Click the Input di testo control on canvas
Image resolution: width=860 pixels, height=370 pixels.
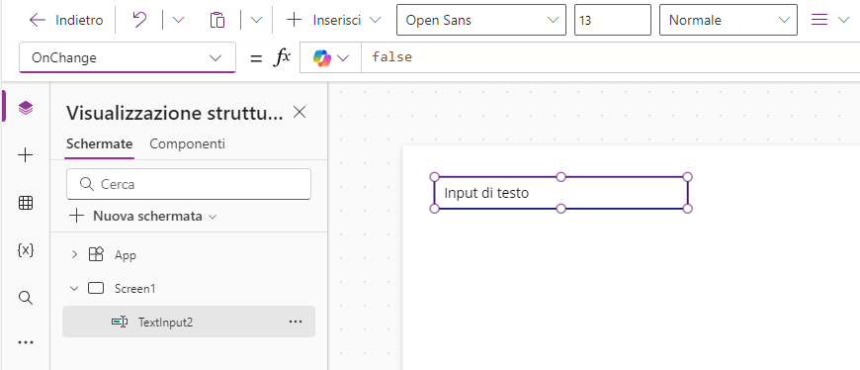560,193
